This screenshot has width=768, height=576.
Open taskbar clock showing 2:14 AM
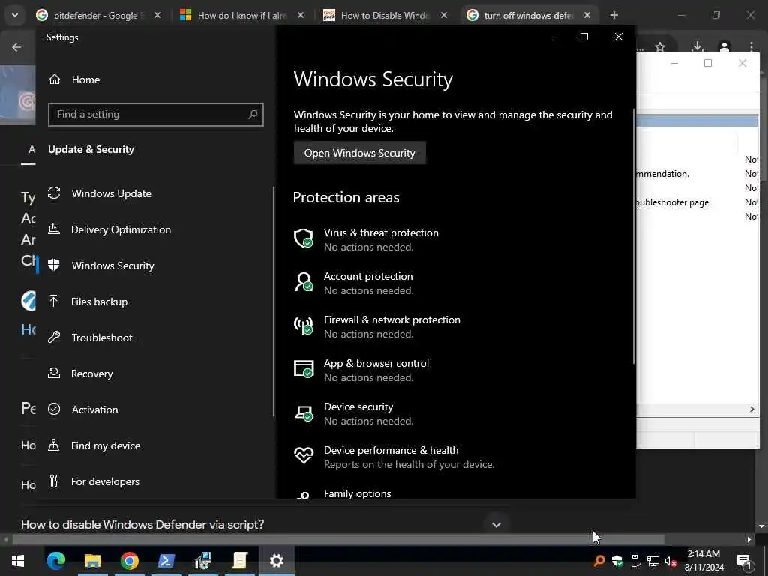click(703, 561)
